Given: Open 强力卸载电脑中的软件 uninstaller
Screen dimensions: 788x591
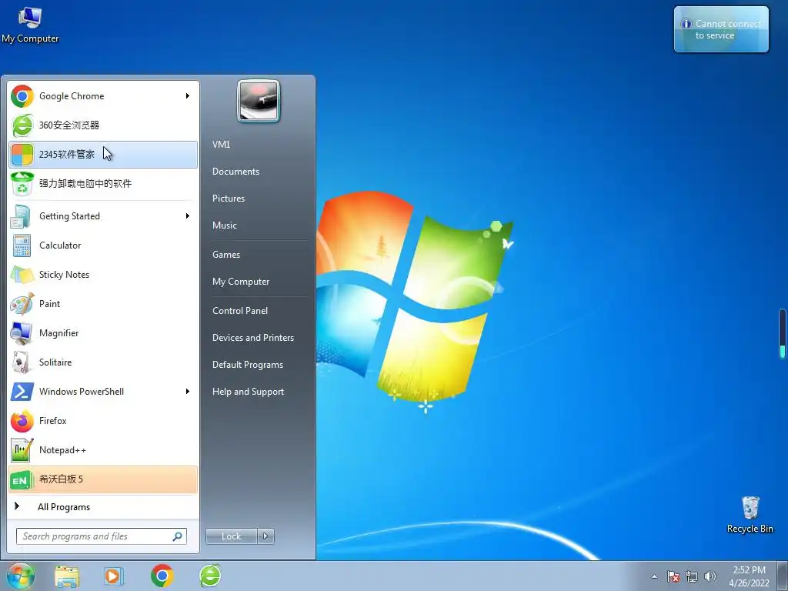Looking at the screenshot, I should (x=103, y=183).
